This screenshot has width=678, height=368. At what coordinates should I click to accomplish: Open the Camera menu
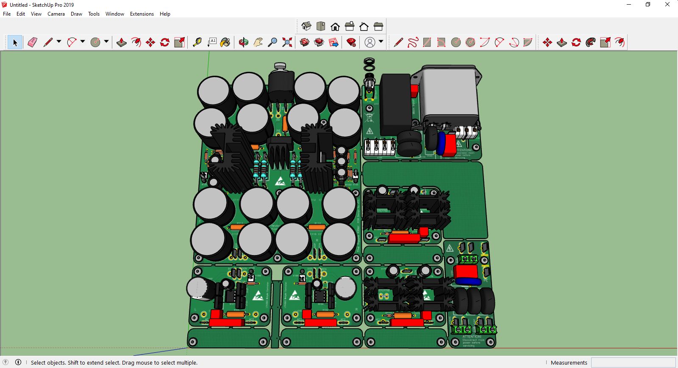[x=56, y=14]
